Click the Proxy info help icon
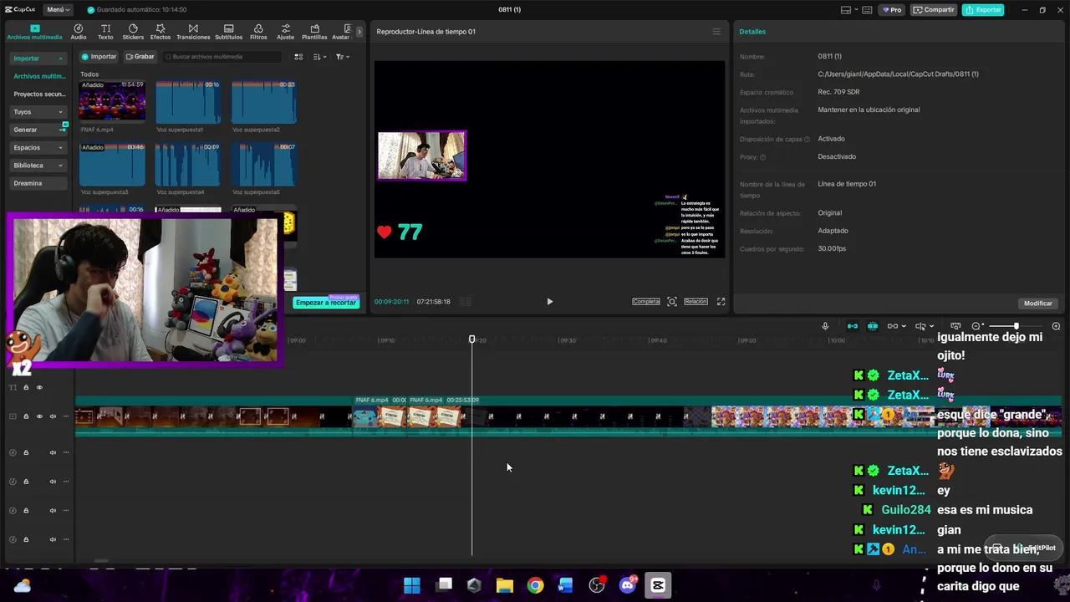 (x=762, y=157)
